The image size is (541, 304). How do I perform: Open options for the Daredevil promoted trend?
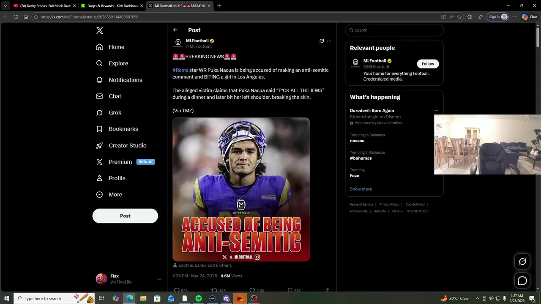[x=436, y=111]
